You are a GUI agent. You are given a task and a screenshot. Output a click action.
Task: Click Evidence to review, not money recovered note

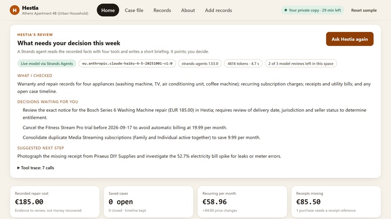click(x=48, y=210)
